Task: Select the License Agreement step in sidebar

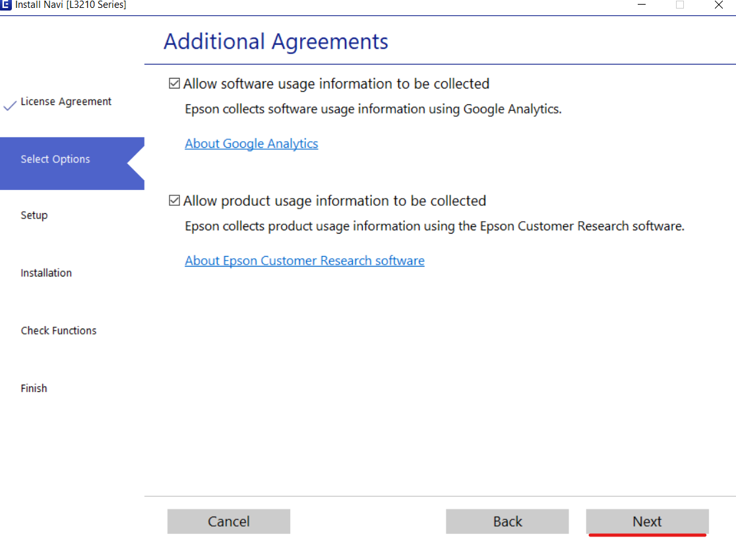Action: (x=66, y=102)
